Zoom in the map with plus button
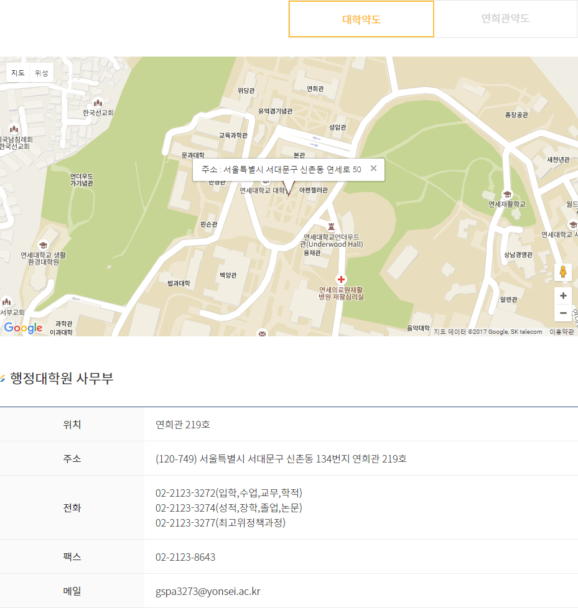The image size is (578, 608). pyautogui.click(x=563, y=296)
